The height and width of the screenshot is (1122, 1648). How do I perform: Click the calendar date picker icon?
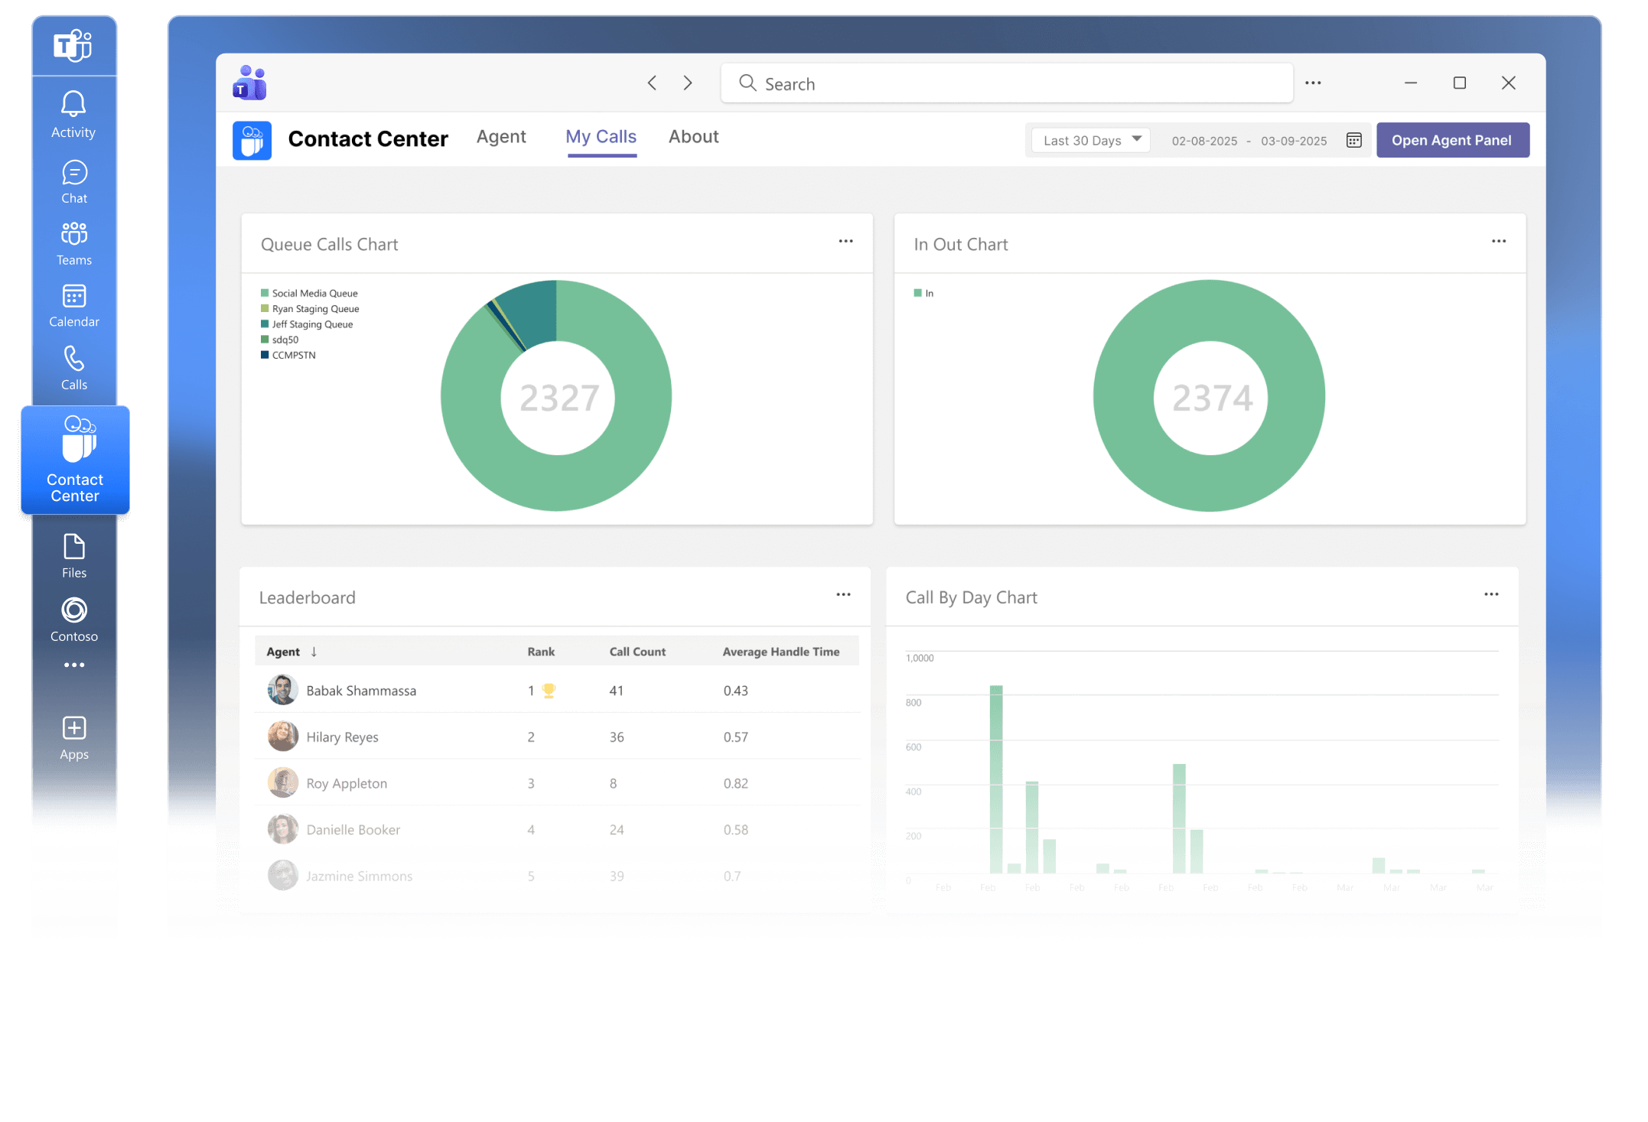[1353, 141]
